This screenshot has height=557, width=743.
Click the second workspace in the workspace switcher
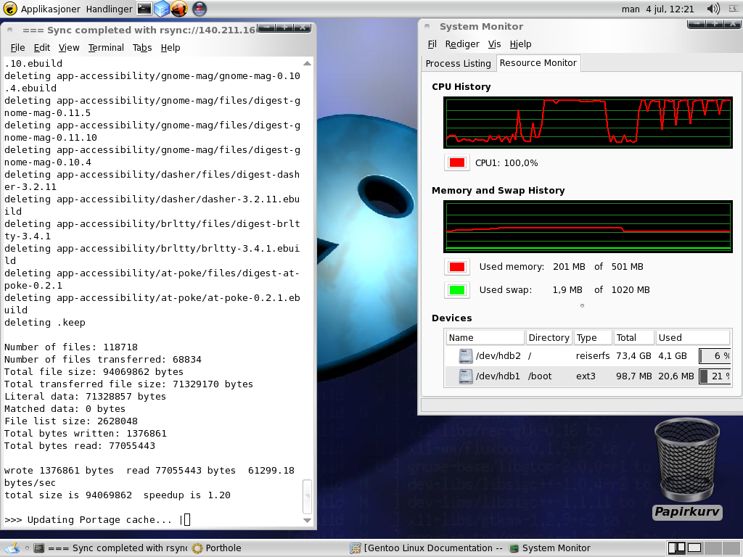tap(694, 548)
